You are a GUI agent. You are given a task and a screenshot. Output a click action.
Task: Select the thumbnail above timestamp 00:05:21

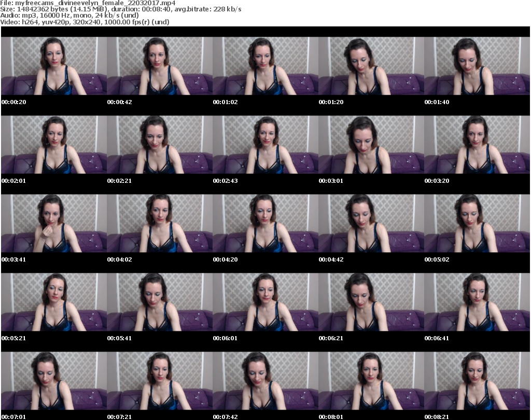tap(54, 302)
